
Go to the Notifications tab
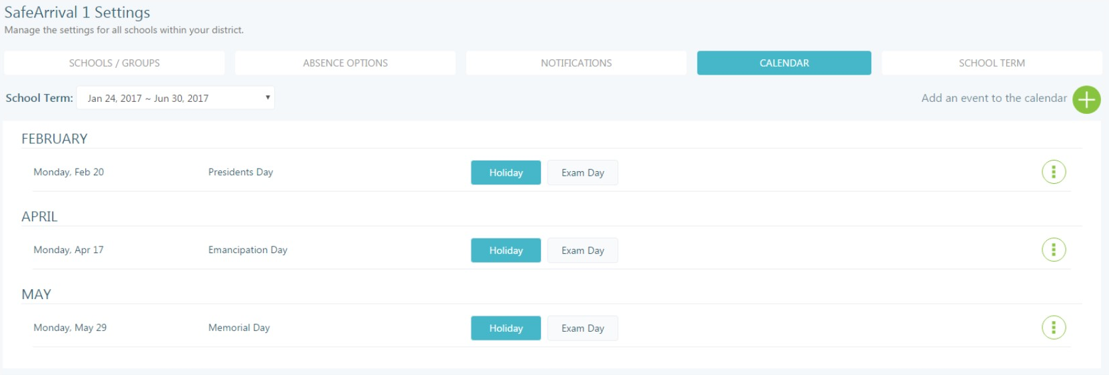point(576,63)
